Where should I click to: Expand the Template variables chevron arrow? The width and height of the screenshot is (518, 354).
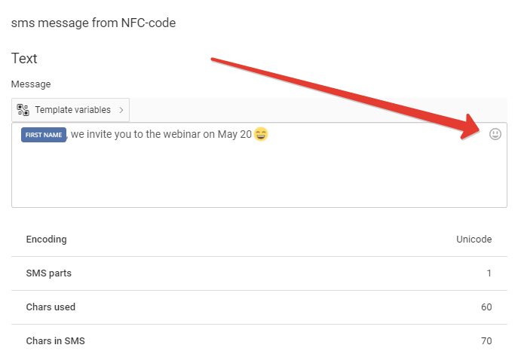pos(121,110)
